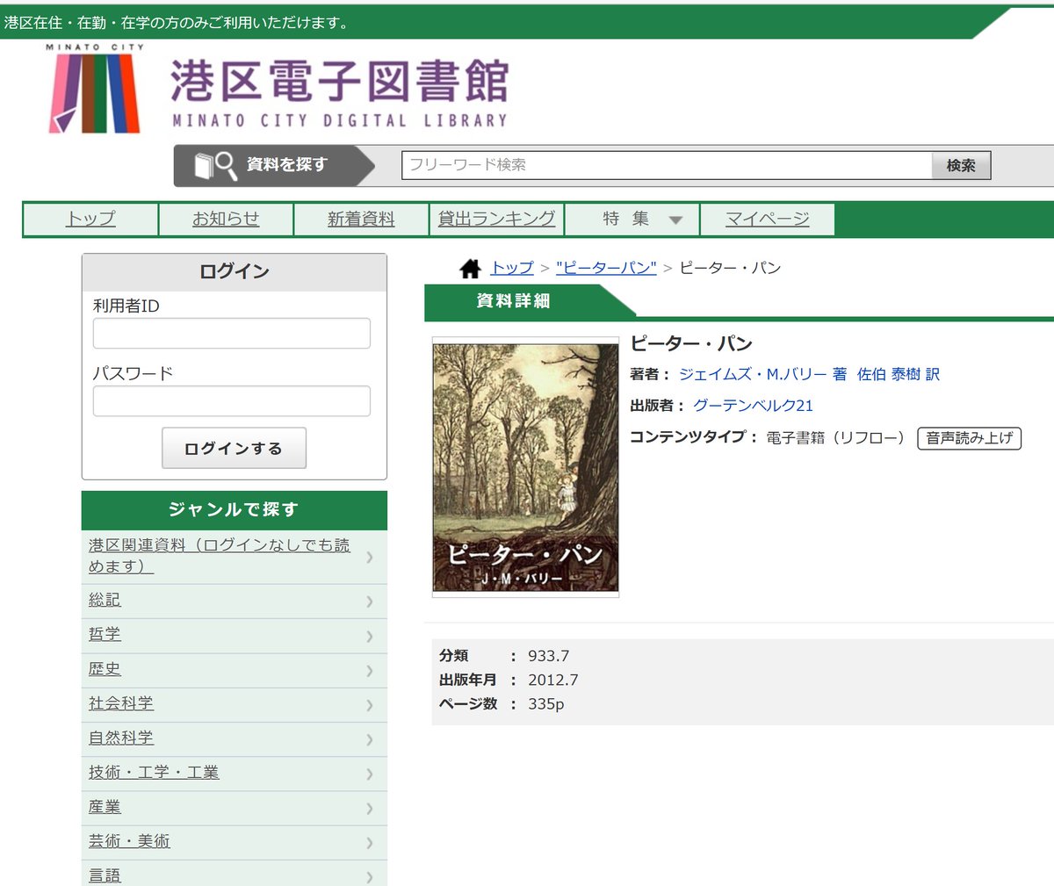Click the Peter Pan book cover thumbnail
The width and height of the screenshot is (1054, 886).
coord(525,467)
